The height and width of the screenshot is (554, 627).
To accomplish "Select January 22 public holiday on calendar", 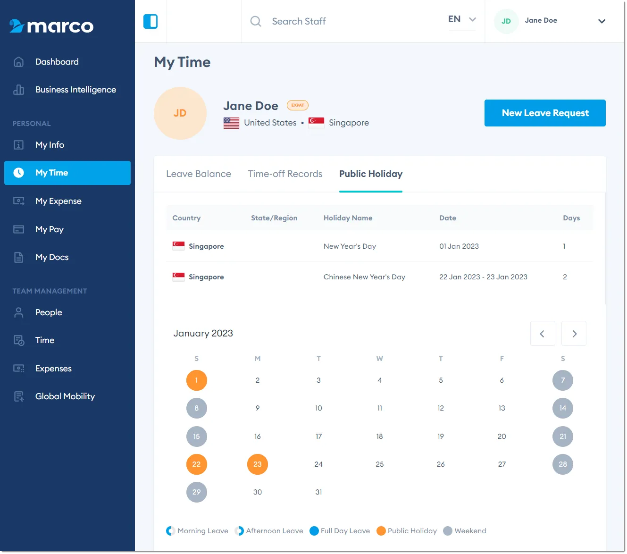I will click(x=197, y=464).
